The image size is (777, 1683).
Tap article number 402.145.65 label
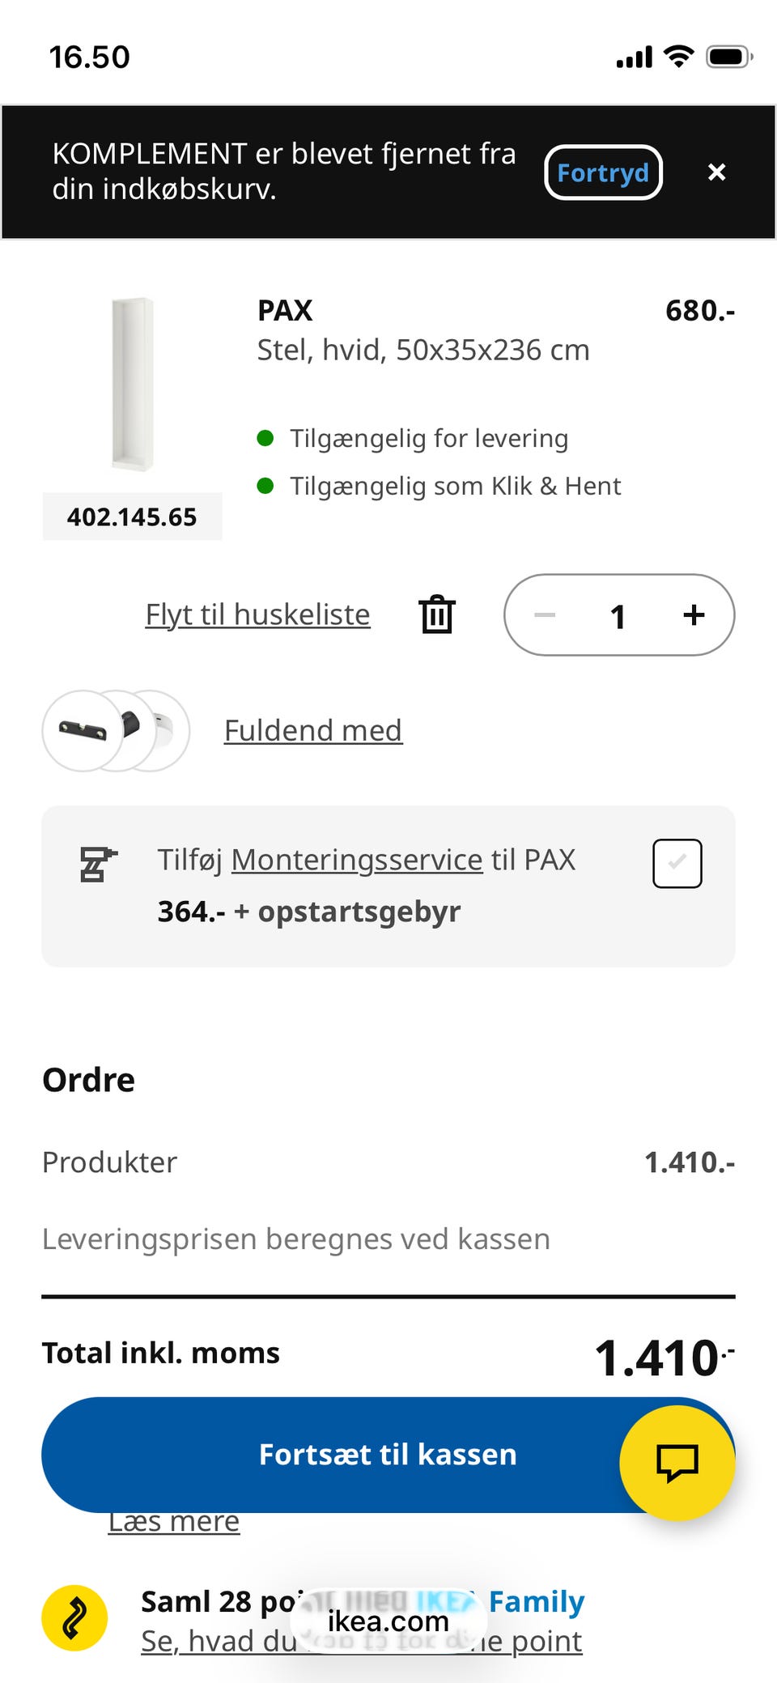(132, 516)
